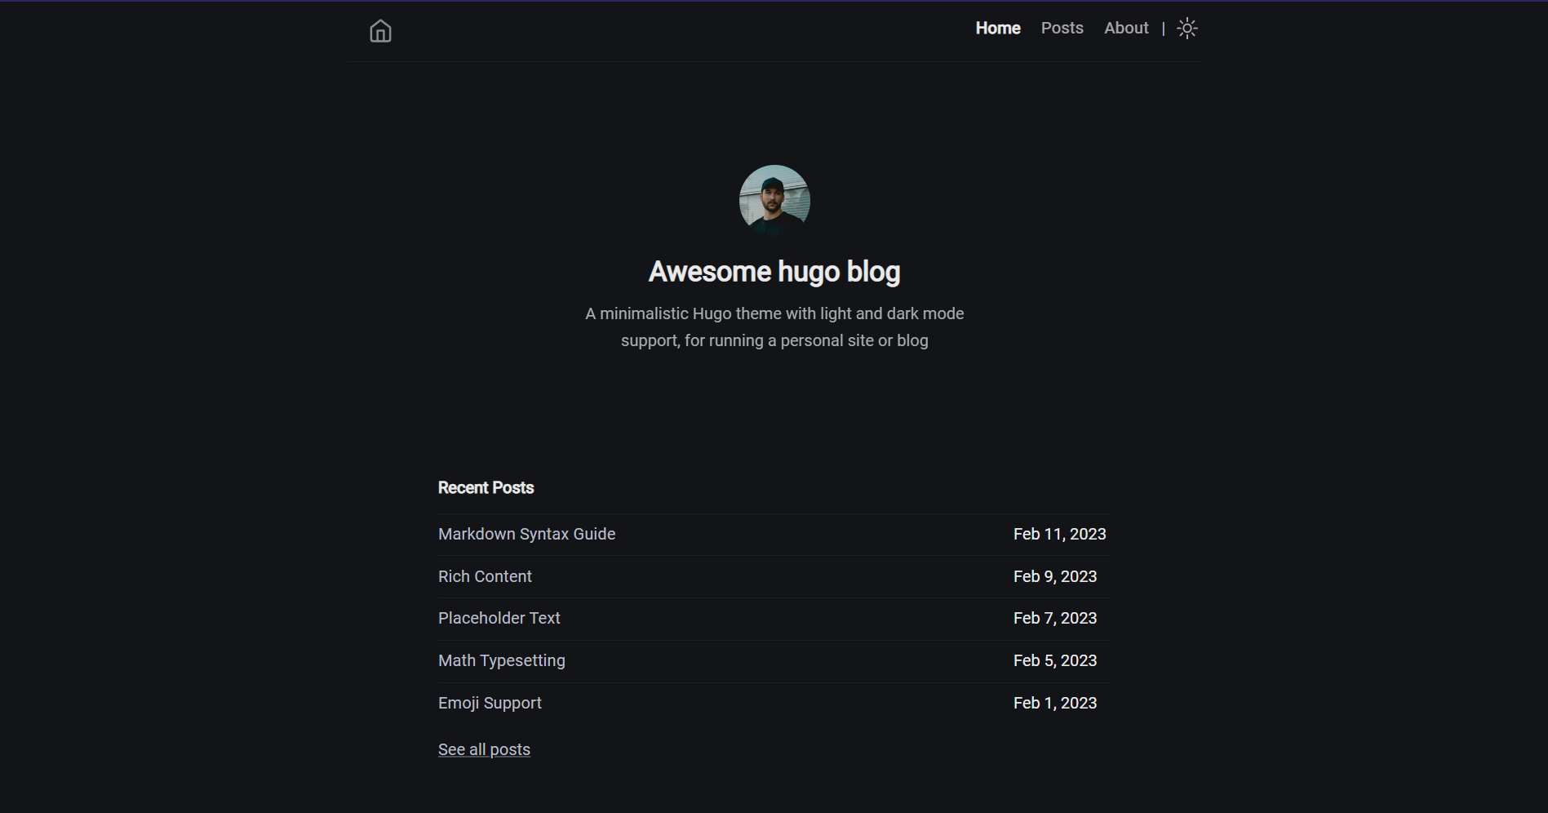Image resolution: width=1548 pixels, height=813 pixels.
Task: Click the Feb 7, 2023 date
Action: (x=1054, y=619)
